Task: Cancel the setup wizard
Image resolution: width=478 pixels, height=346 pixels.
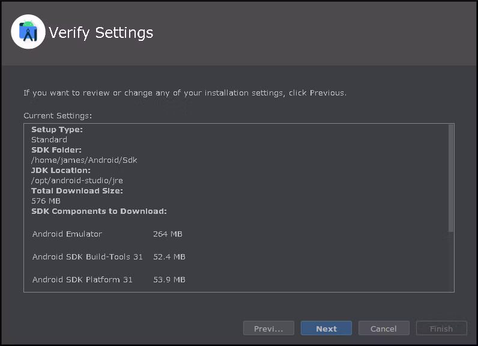Action: pyautogui.click(x=384, y=329)
